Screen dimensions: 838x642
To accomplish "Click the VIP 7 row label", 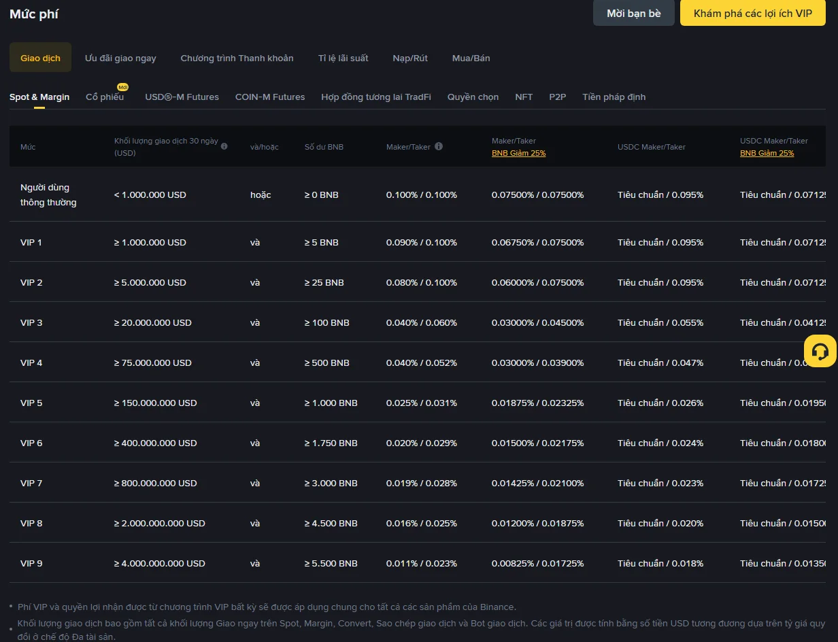I will 31,483.
